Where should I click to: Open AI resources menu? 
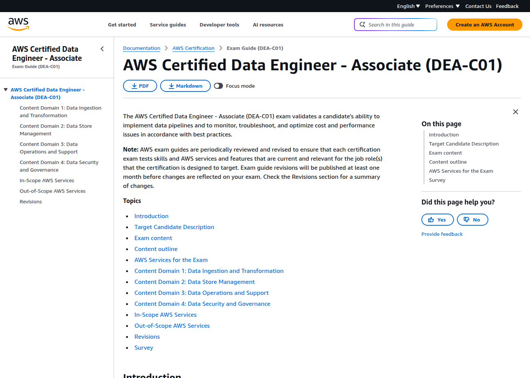point(268,25)
